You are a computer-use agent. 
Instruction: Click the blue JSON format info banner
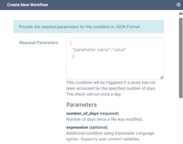point(88,27)
